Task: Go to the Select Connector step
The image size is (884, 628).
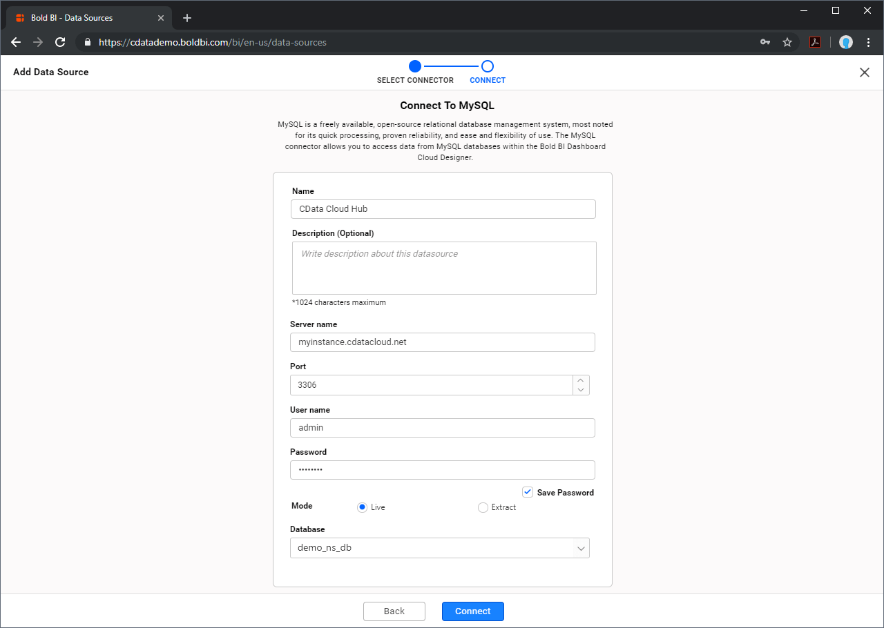Action: coord(414,67)
